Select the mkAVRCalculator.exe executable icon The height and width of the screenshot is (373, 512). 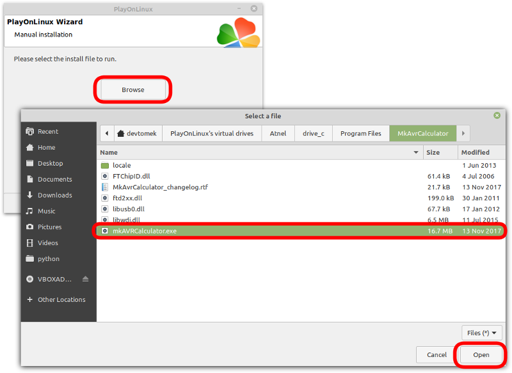107,231
